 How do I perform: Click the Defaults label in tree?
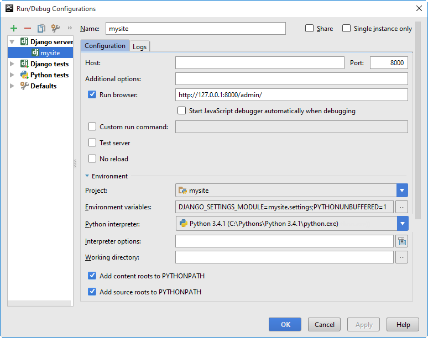[x=43, y=86]
